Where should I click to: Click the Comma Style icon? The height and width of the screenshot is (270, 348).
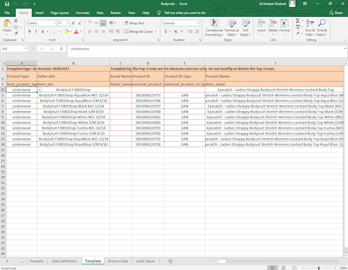182,32
